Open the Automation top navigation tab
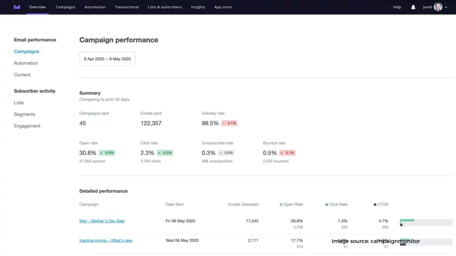 [95, 7]
